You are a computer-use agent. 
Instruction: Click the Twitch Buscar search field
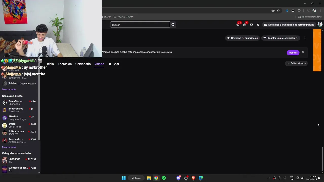pos(140,25)
